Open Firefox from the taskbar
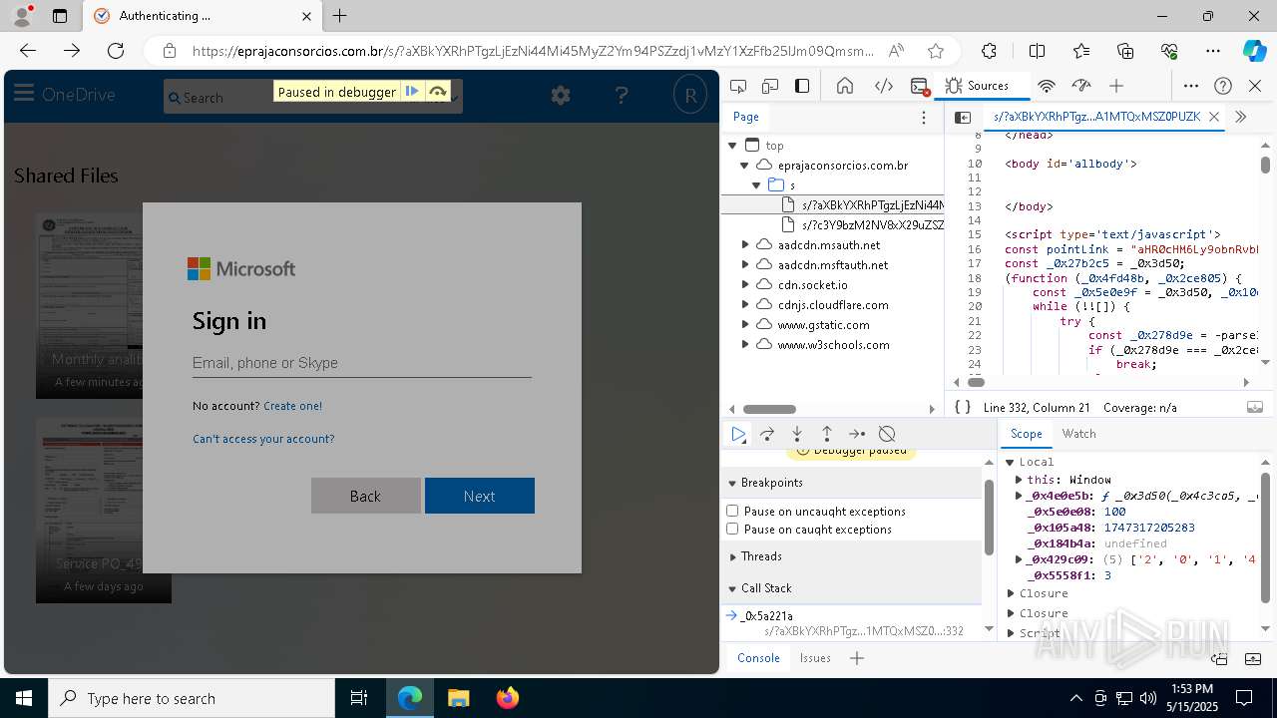The image size is (1277, 718). (508, 698)
